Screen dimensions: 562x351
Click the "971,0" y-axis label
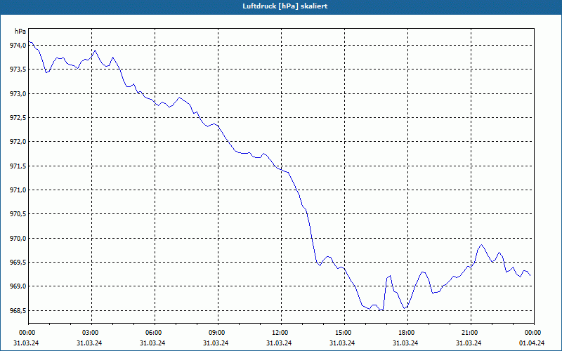tap(18, 190)
